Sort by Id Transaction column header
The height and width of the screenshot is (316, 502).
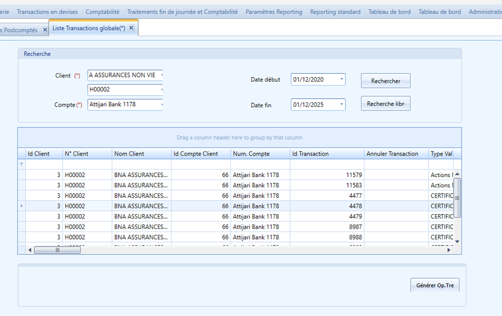(327, 153)
